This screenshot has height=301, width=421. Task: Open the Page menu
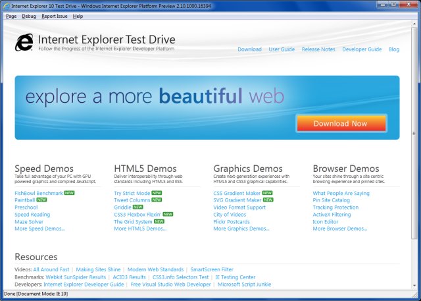(x=11, y=16)
